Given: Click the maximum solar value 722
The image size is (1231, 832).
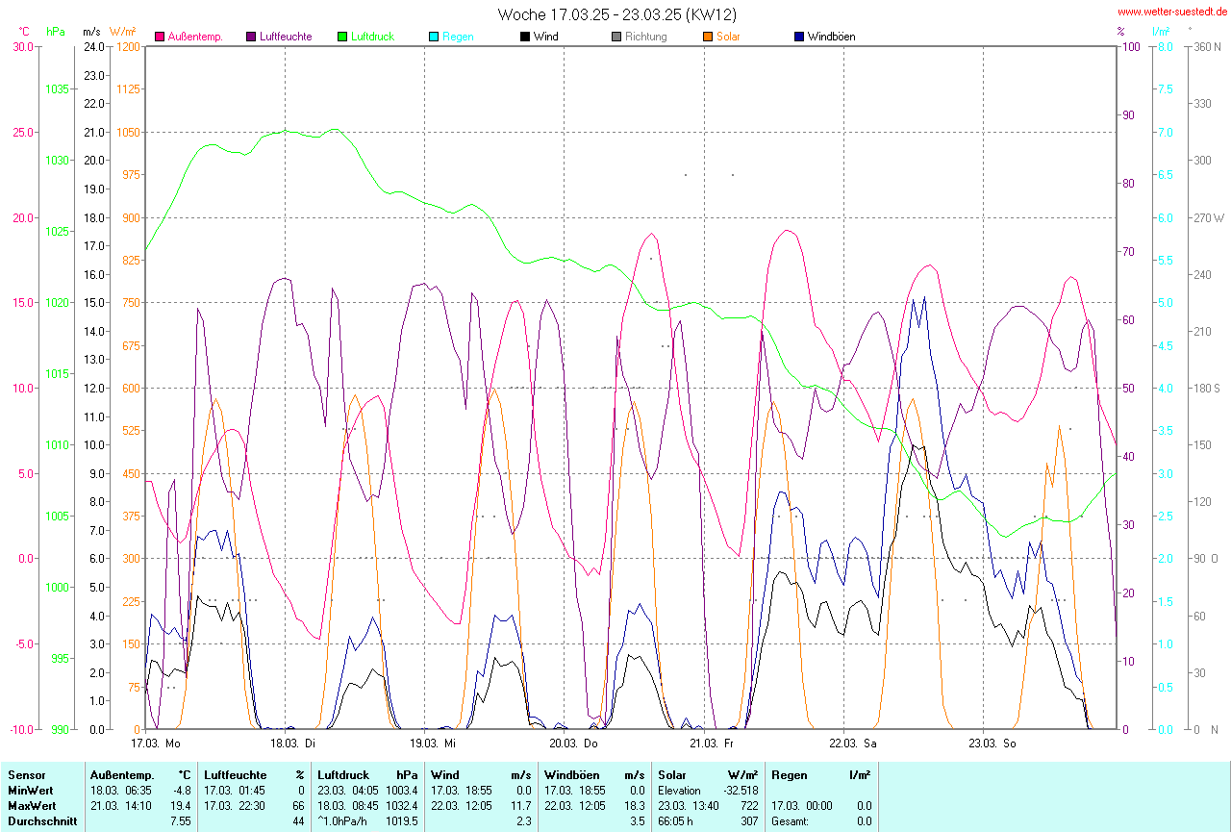Looking at the screenshot, I should pyautogui.click(x=749, y=805).
